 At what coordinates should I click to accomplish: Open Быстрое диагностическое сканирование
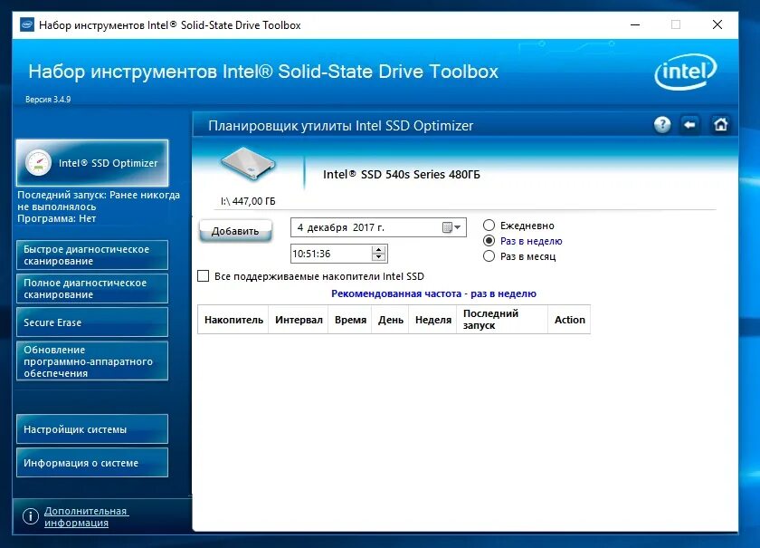tap(92, 255)
